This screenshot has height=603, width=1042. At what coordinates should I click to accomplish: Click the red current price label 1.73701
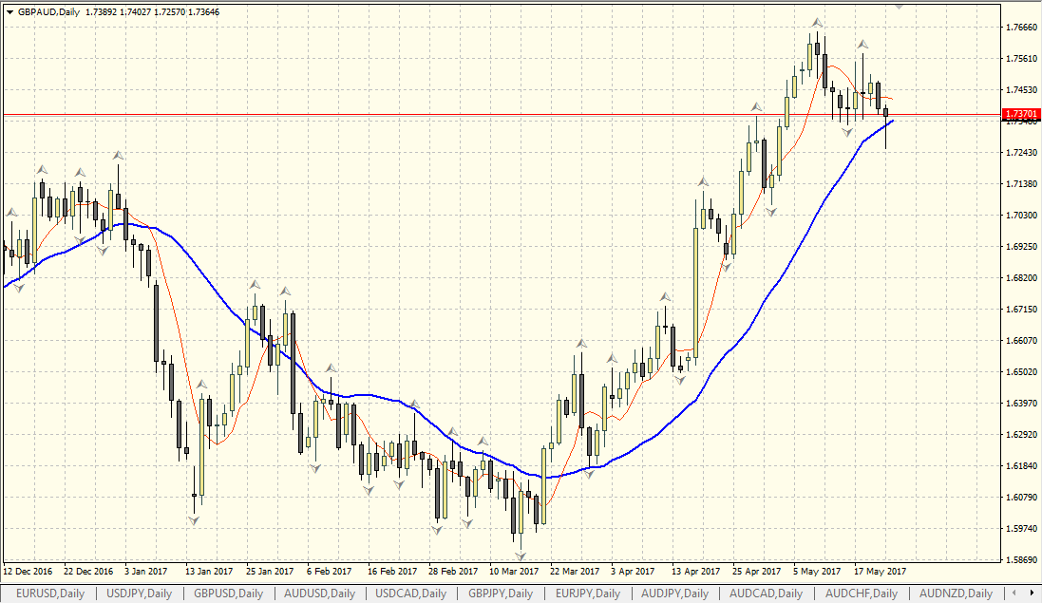pyautogui.click(x=1021, y=114)
